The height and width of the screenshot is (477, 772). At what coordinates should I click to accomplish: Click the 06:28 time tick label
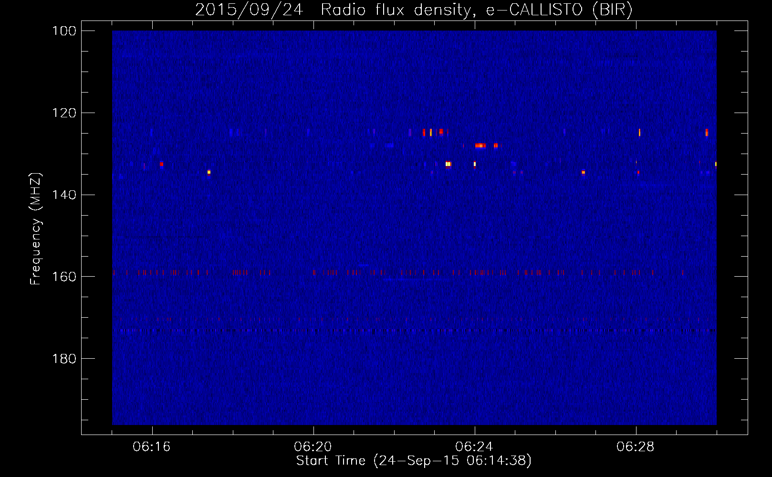[x=636, y=446]
